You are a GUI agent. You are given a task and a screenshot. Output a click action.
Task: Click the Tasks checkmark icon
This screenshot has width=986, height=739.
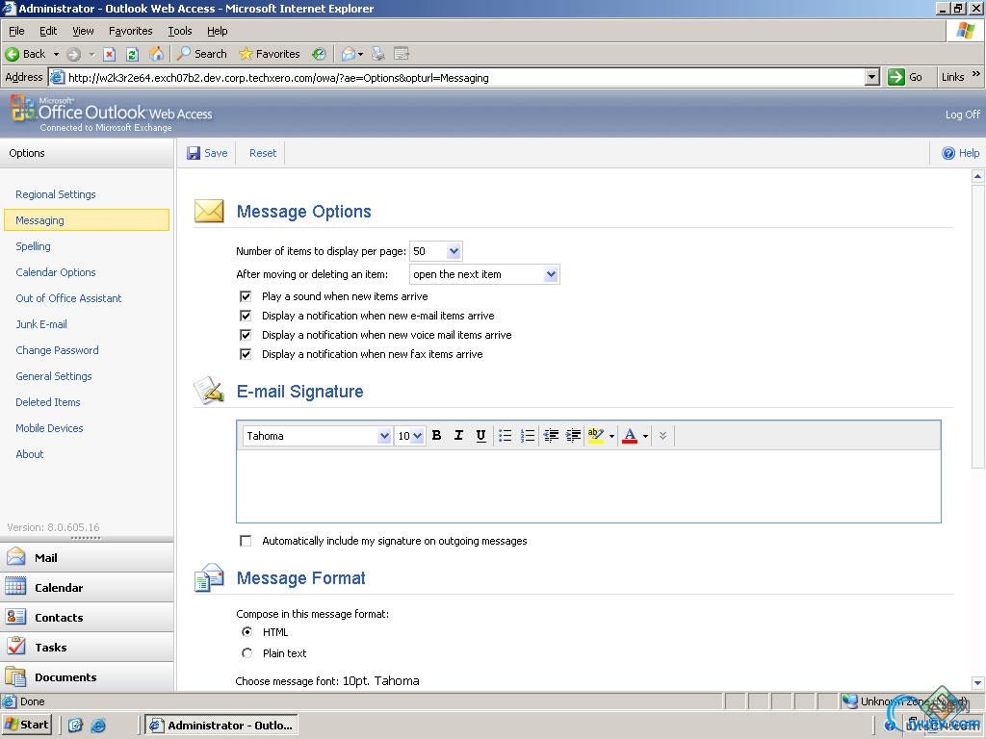(15, 647)
